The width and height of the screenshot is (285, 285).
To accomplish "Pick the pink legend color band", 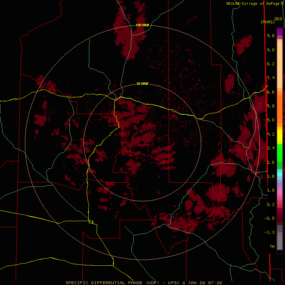I will click(280, 192).
